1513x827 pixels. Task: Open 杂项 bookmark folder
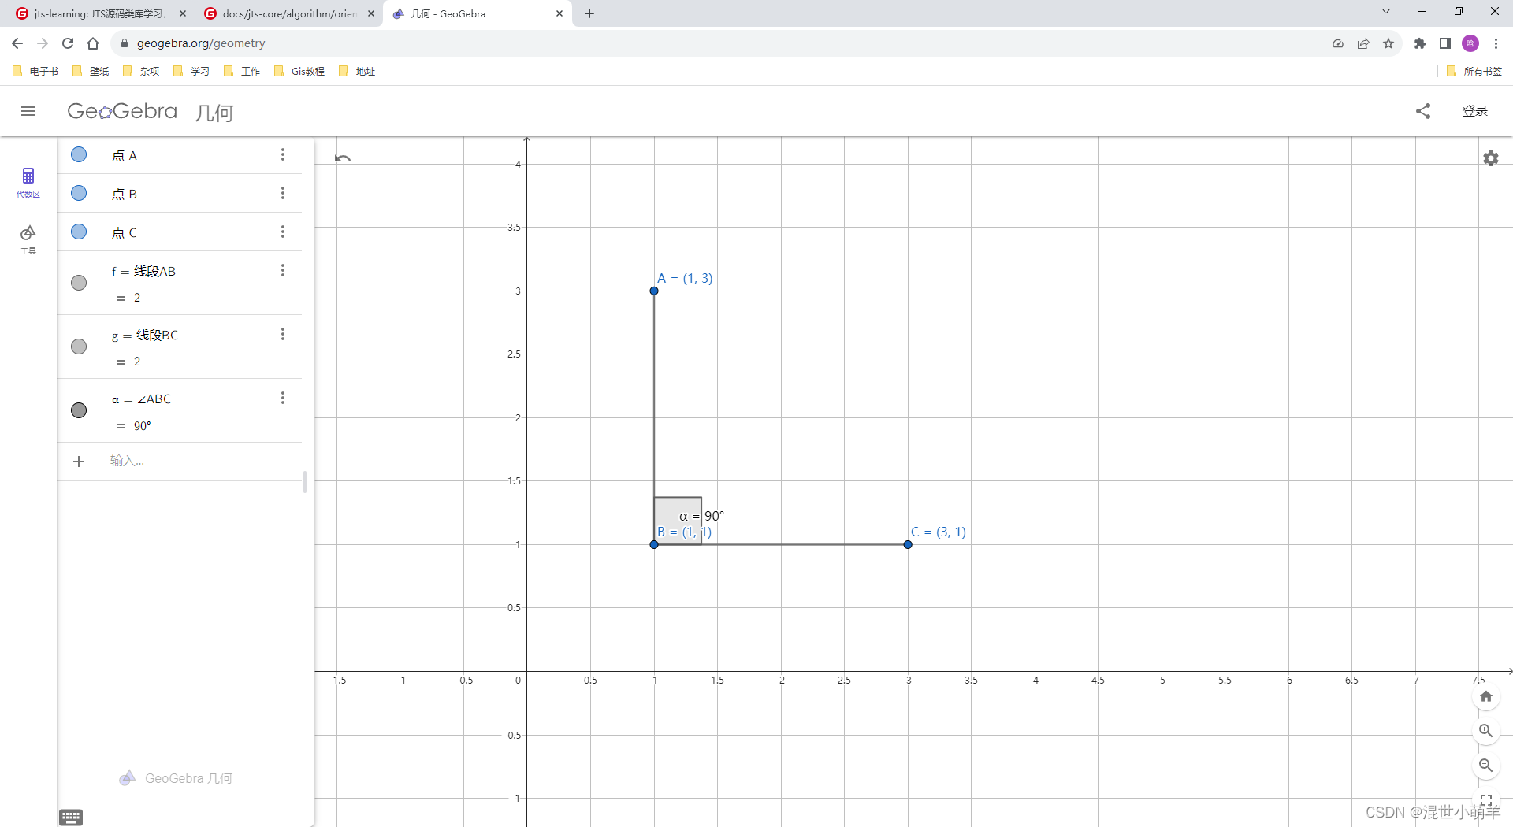coord(141,71)
